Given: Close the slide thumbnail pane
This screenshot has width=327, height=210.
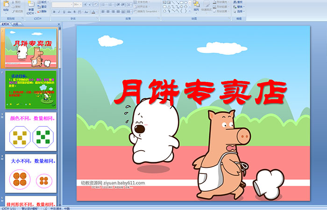Looking at the screenshot, I should (x=59, y=24).
